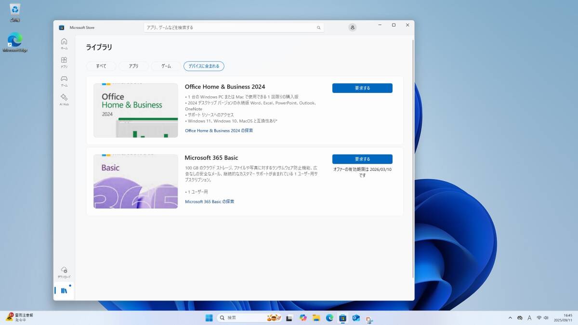The height and width of the screenshot is (325, 578).
Task: Switch to the ゲーム filter tab
Action: 166,66
